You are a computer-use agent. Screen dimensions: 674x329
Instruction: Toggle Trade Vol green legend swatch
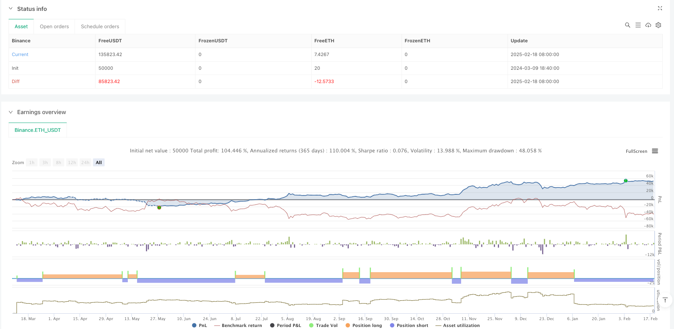tap(311, 325)
